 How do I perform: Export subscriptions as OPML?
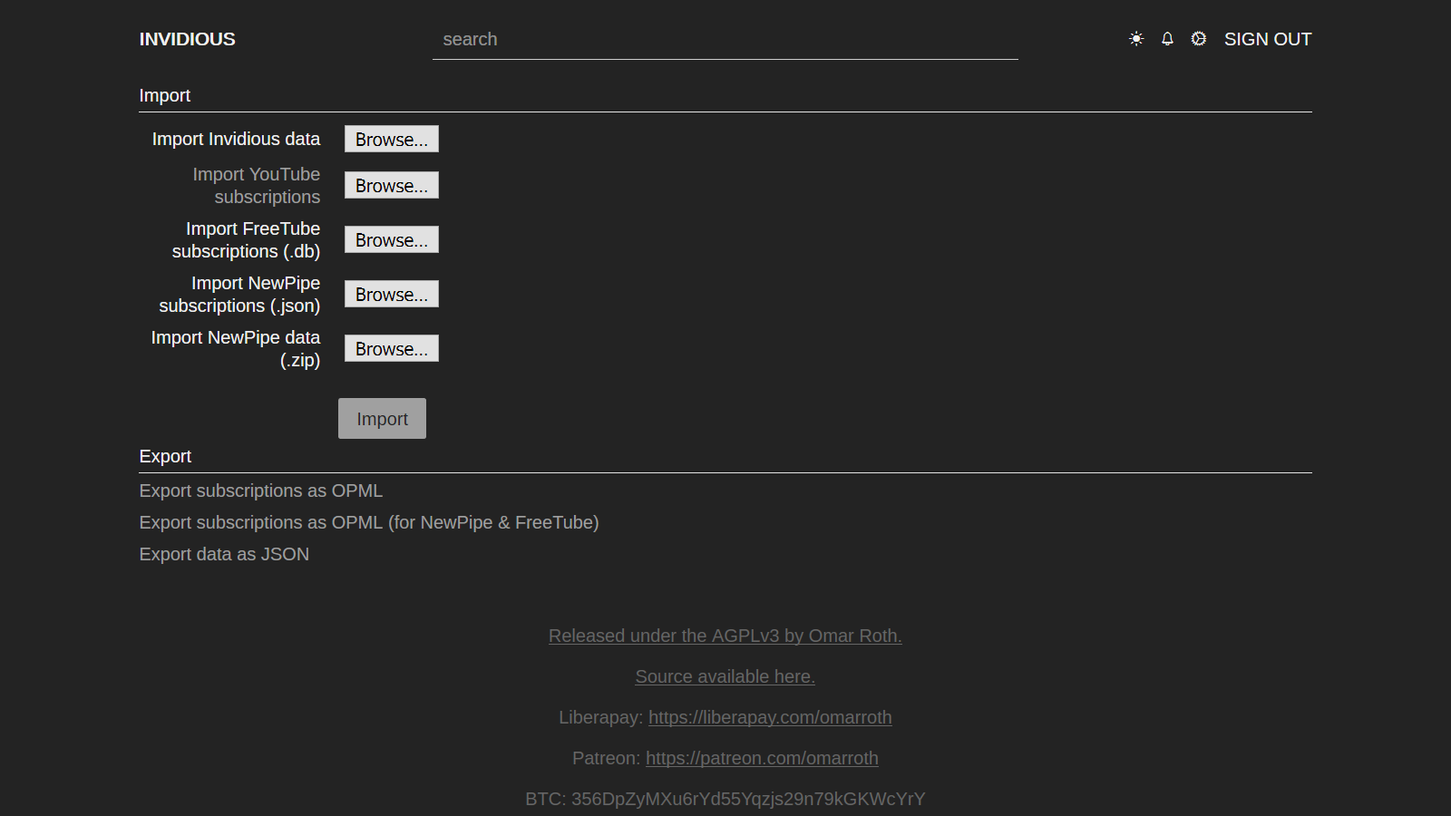[x=260, y=491]
